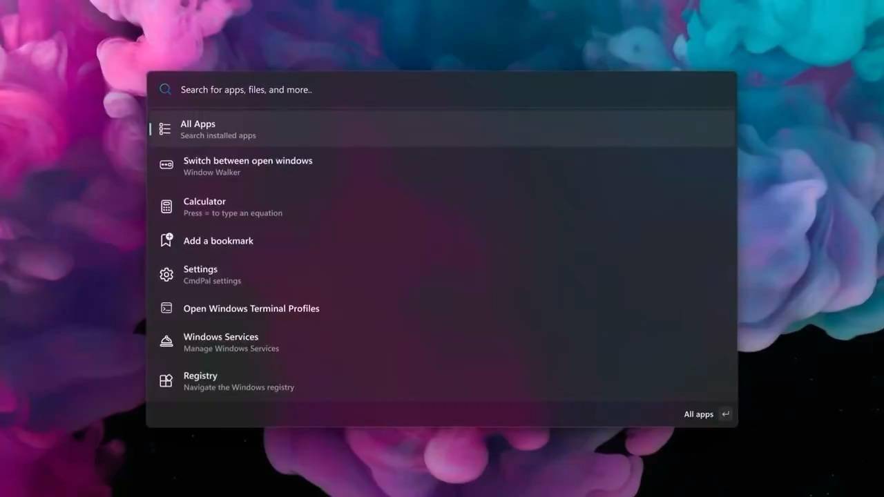Select the 'Registry' title
The height and width of the screenshot is (497, 884).
click(200, 376)
